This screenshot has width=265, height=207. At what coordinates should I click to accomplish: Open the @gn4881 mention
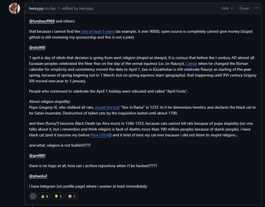pos(37,155)
